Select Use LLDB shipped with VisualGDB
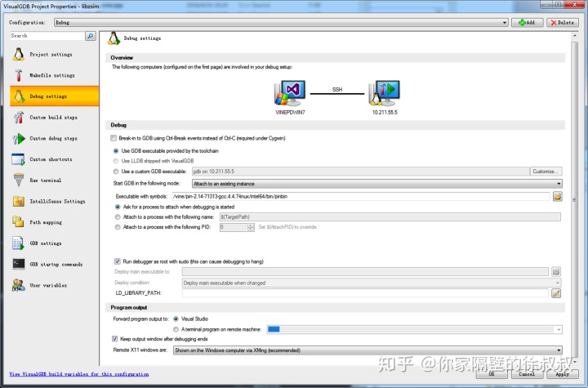Viewport: 588px width, 388px height. [116, 161]
